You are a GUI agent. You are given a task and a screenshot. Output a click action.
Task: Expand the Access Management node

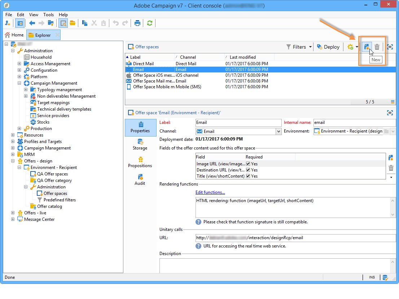click(x=19, y=63)
